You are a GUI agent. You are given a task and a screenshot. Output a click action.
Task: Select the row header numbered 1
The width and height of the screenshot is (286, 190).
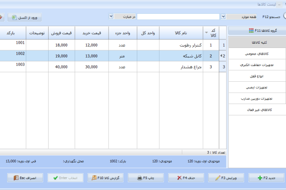coord(223,45)
